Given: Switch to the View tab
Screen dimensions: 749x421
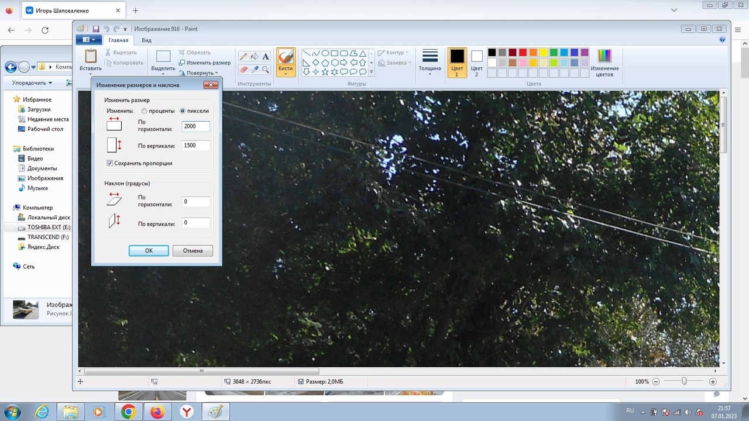Looking at the screenshot, I should (x=146, y=40).
